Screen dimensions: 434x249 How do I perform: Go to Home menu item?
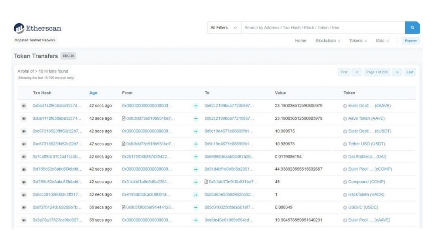tap(300, 41)
